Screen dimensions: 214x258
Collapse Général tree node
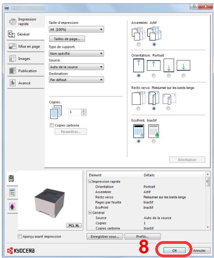point(90,213)
